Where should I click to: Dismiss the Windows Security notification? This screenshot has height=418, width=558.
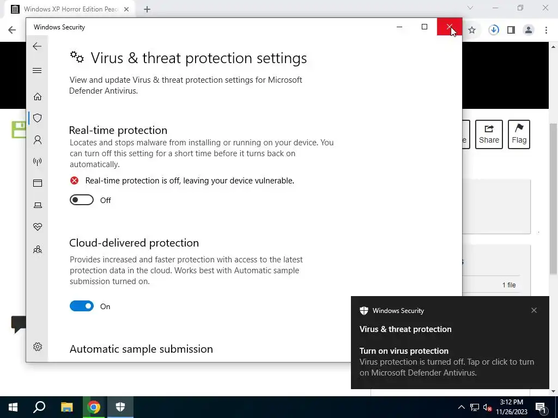click(x=534, y=310)
